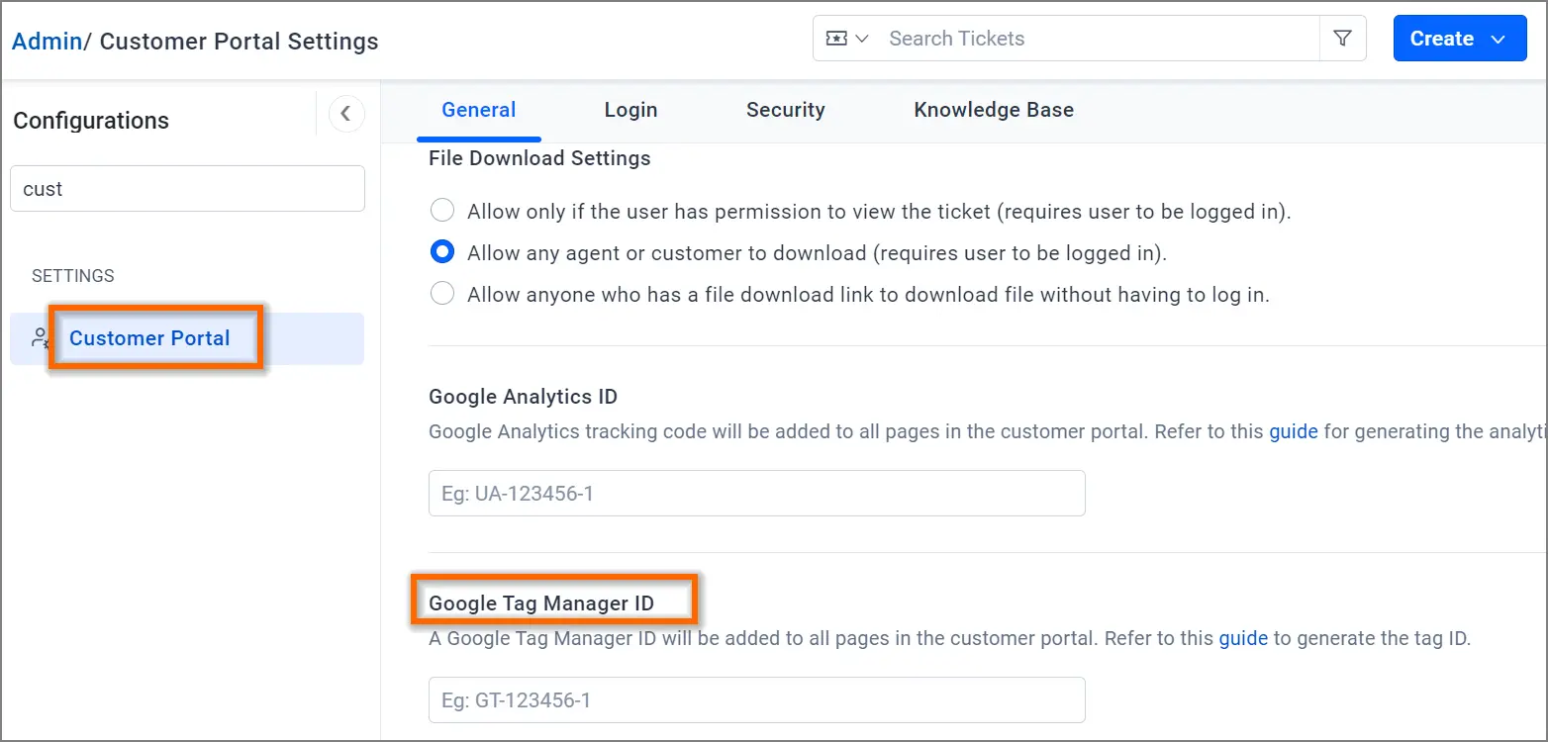Click the Search Tickets input field
Image resolution: width=1548 pixels, height=742 pixels.
[1099, 39]
